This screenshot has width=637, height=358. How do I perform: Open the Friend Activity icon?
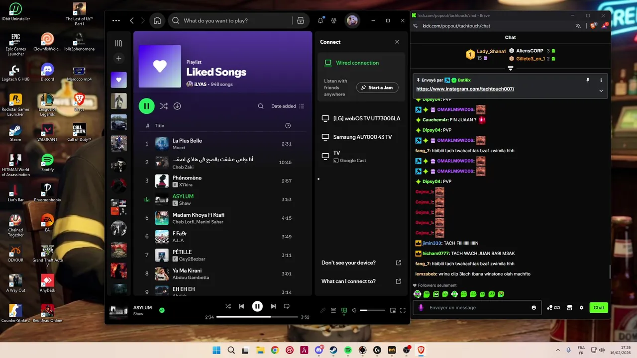click(x=334, y=20)
